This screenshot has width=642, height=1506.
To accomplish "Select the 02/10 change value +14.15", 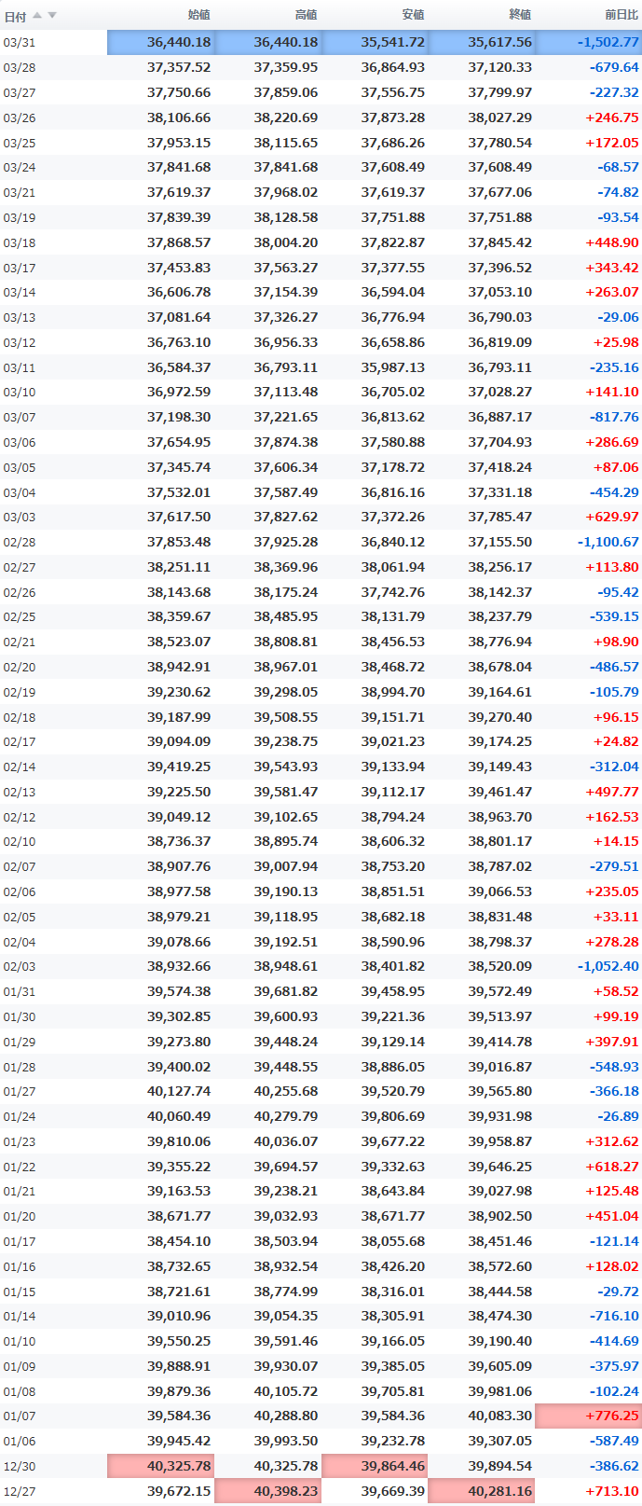I will (616, 841).
